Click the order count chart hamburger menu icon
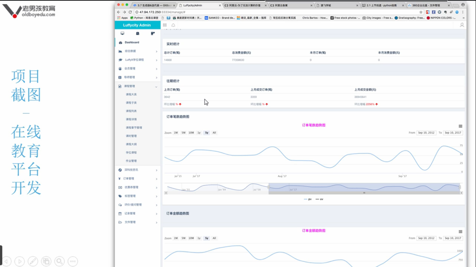476x267 pixels. 461,126
